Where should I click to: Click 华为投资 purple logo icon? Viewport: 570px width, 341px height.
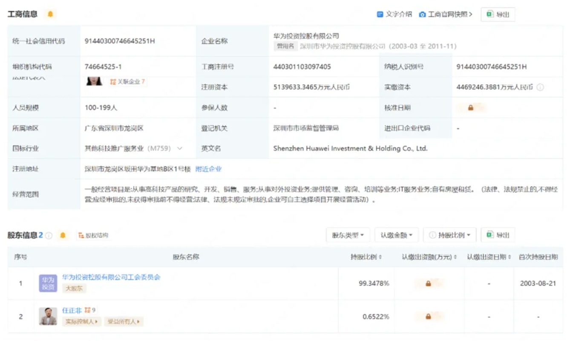pos(48,283)
